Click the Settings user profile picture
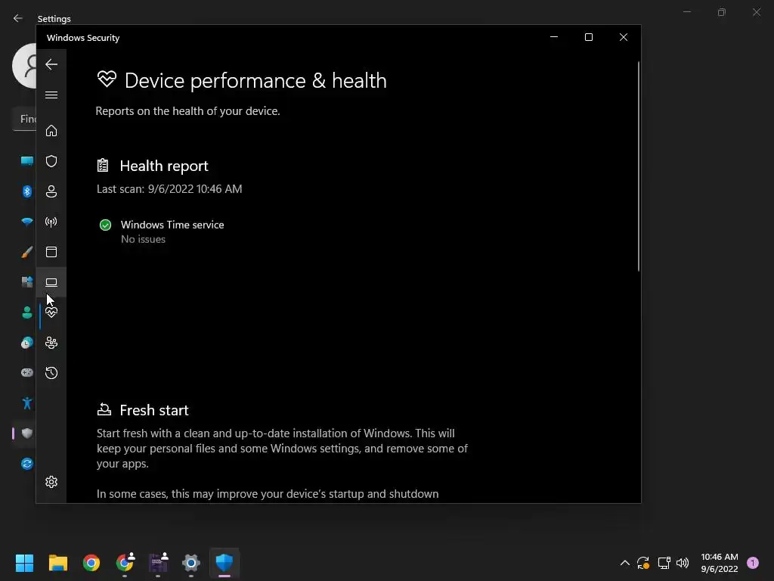Screen dimensions: 774x581 (x=24, y=65)
